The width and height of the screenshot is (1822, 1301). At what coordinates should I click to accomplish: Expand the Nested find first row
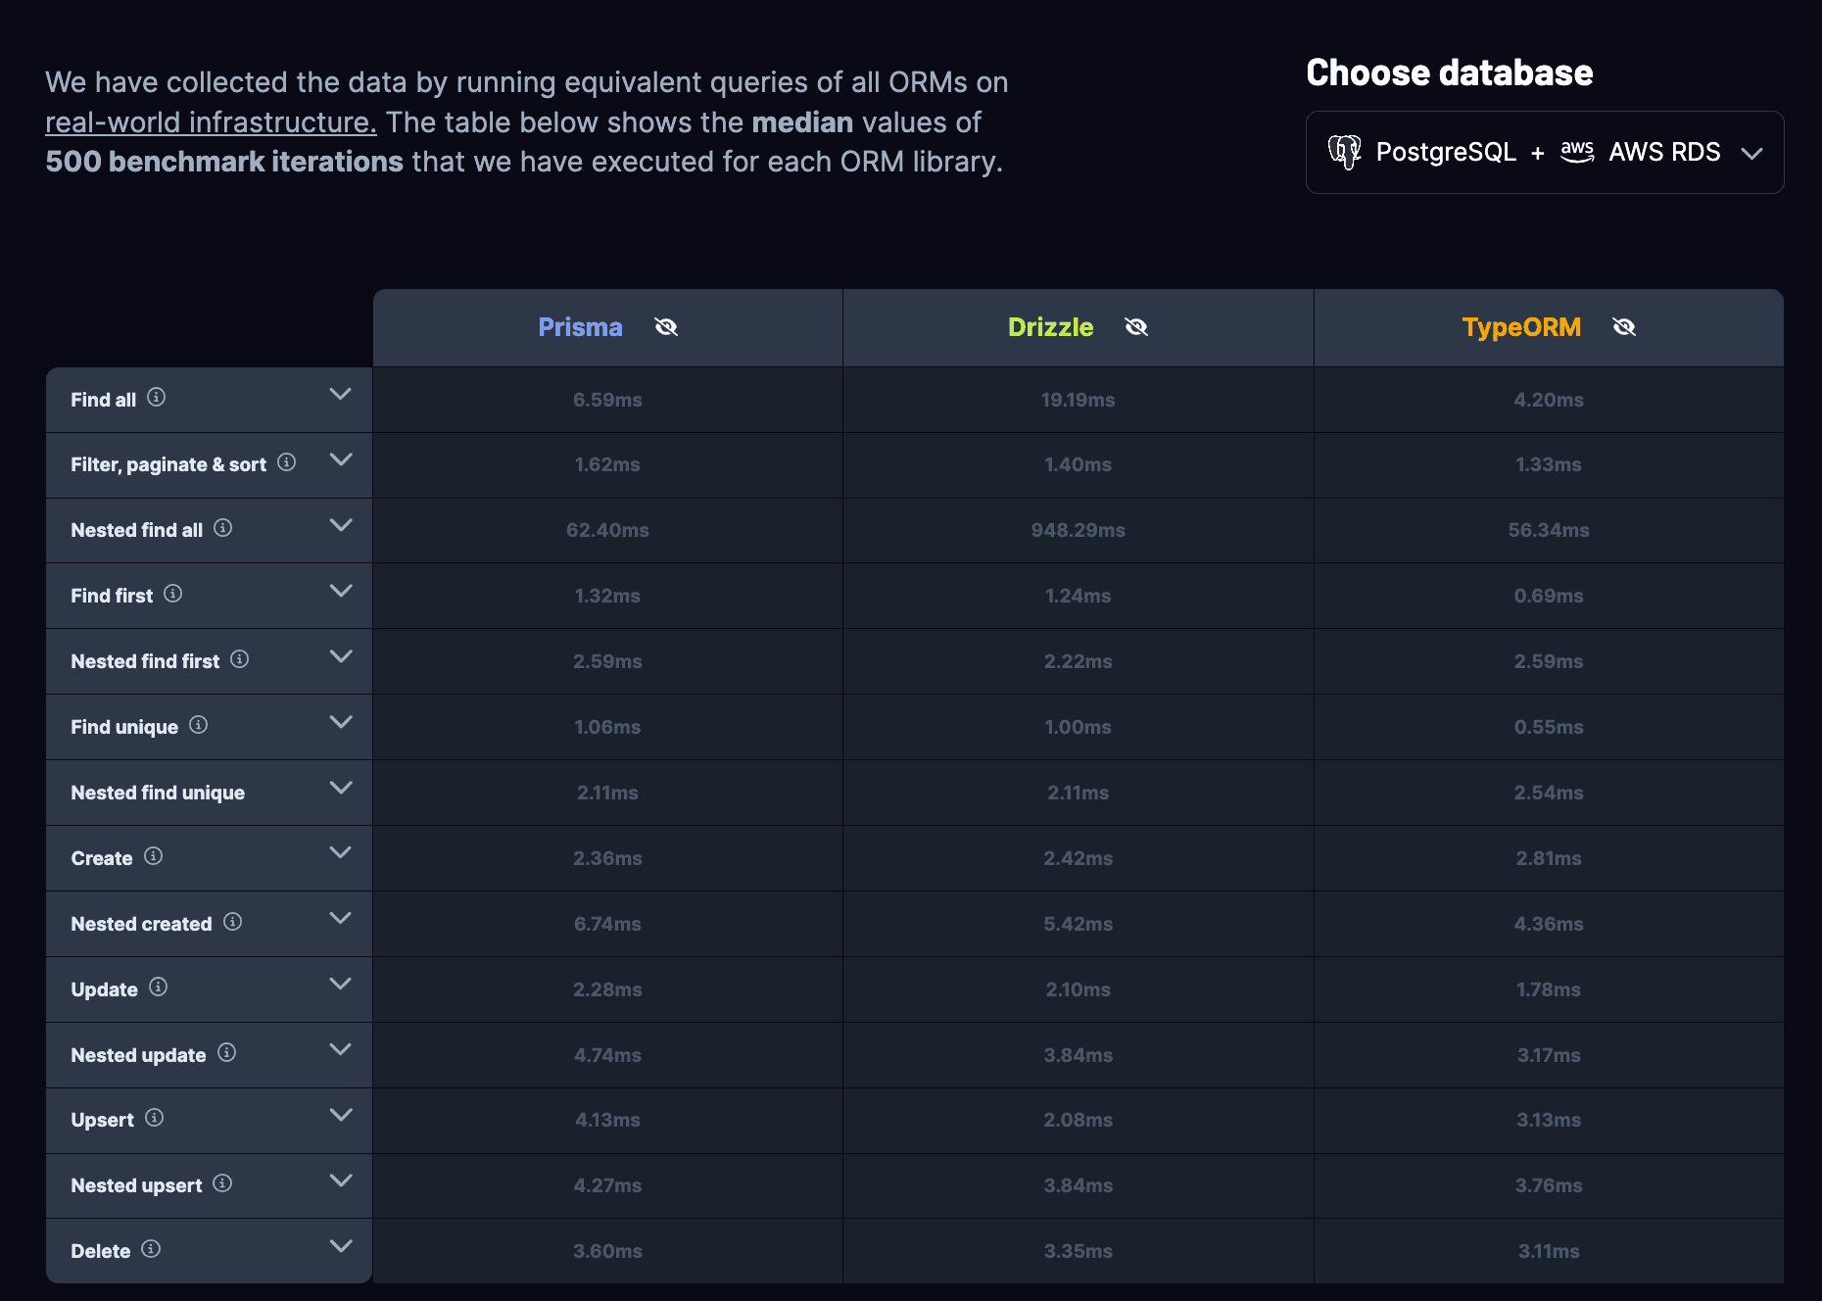pyautogui.click(x=340, y=656)
